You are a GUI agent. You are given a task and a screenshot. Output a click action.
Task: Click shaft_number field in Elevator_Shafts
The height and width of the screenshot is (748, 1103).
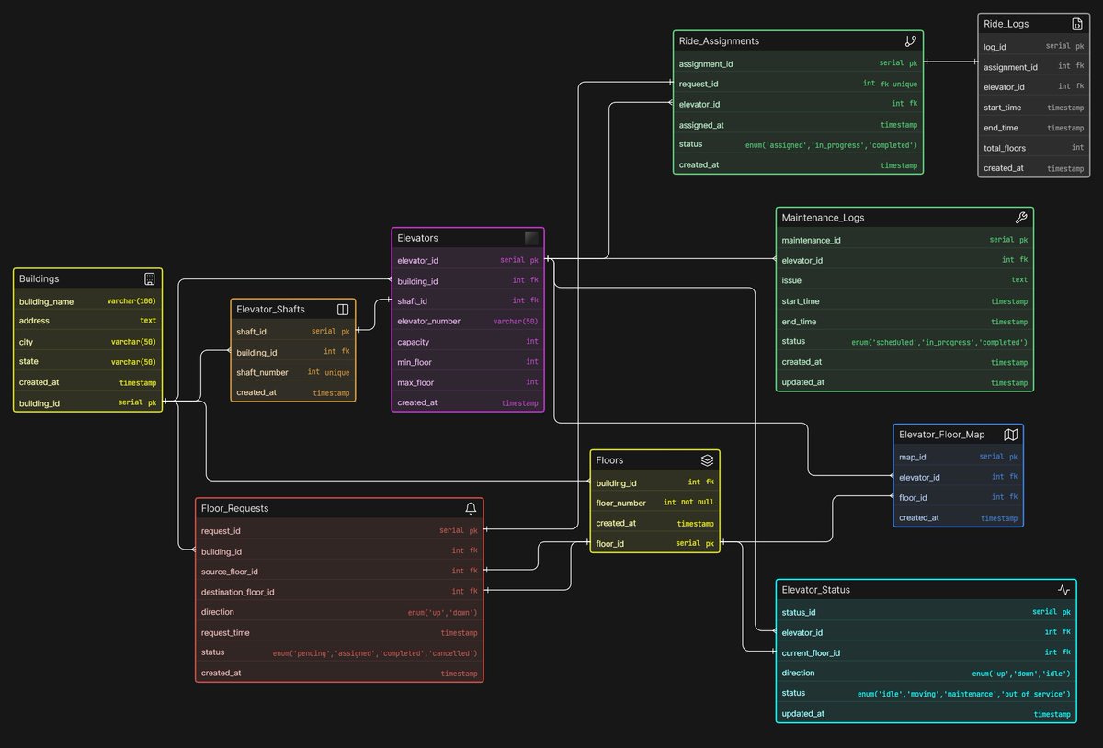pos(293,373)
